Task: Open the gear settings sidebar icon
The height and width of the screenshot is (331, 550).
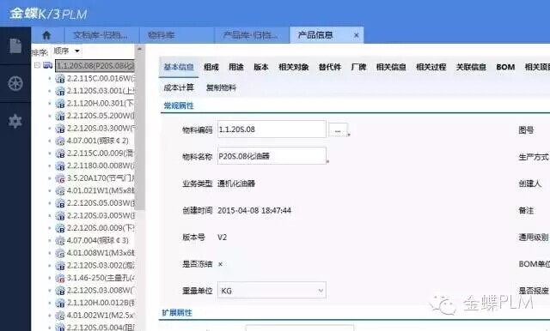Action: [x=15, y=121]
